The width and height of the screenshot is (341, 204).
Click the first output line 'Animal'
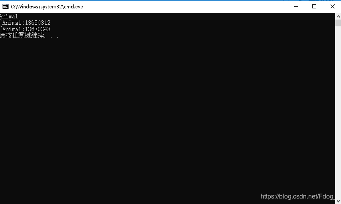coord(9,16)
